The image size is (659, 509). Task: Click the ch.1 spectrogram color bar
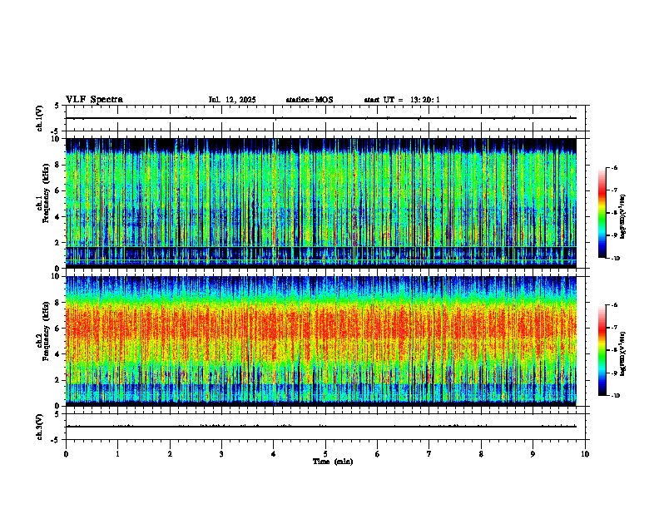click(602, 213)
